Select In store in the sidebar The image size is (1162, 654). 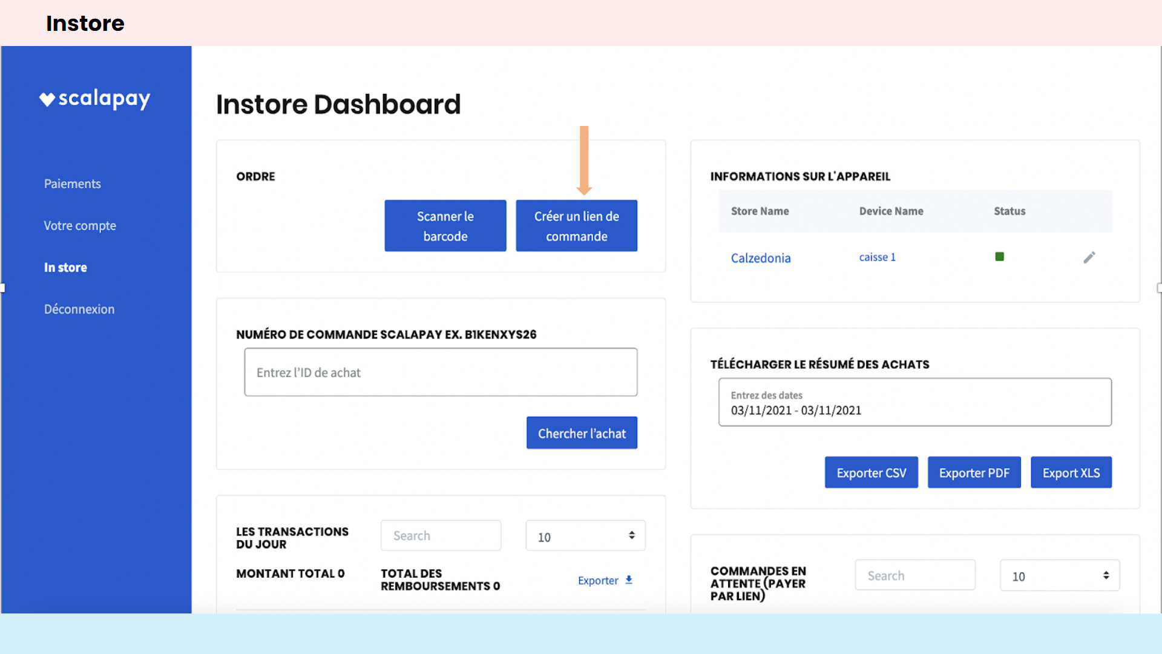click(x=65, y=267)
